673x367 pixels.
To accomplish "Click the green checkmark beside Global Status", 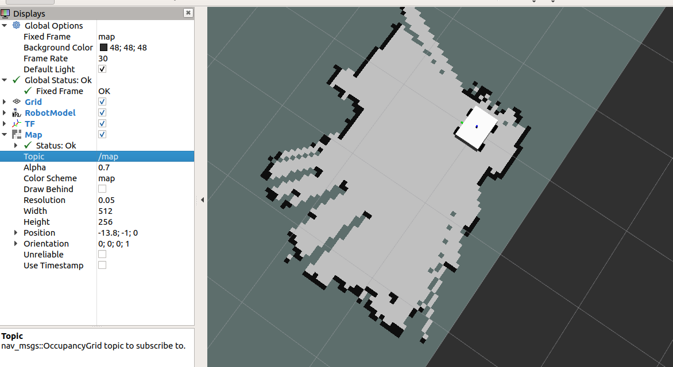I will point(16,80).
